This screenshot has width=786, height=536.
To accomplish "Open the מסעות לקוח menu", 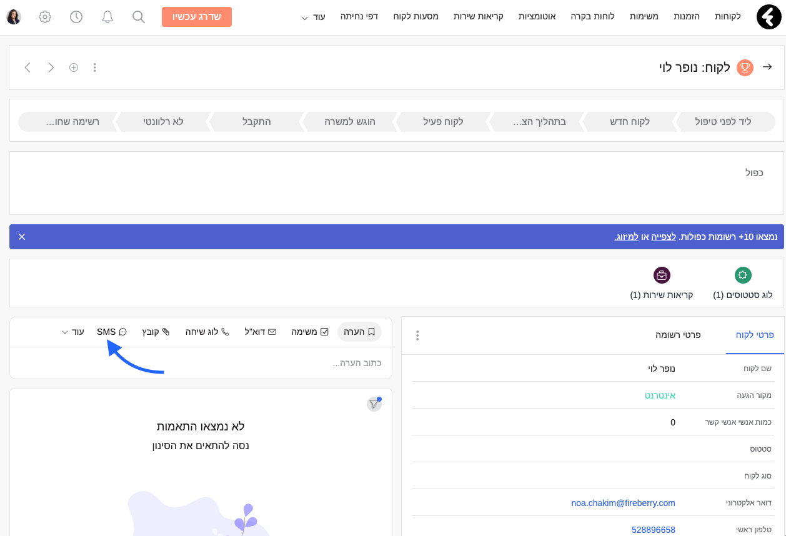I will (415, 16).
